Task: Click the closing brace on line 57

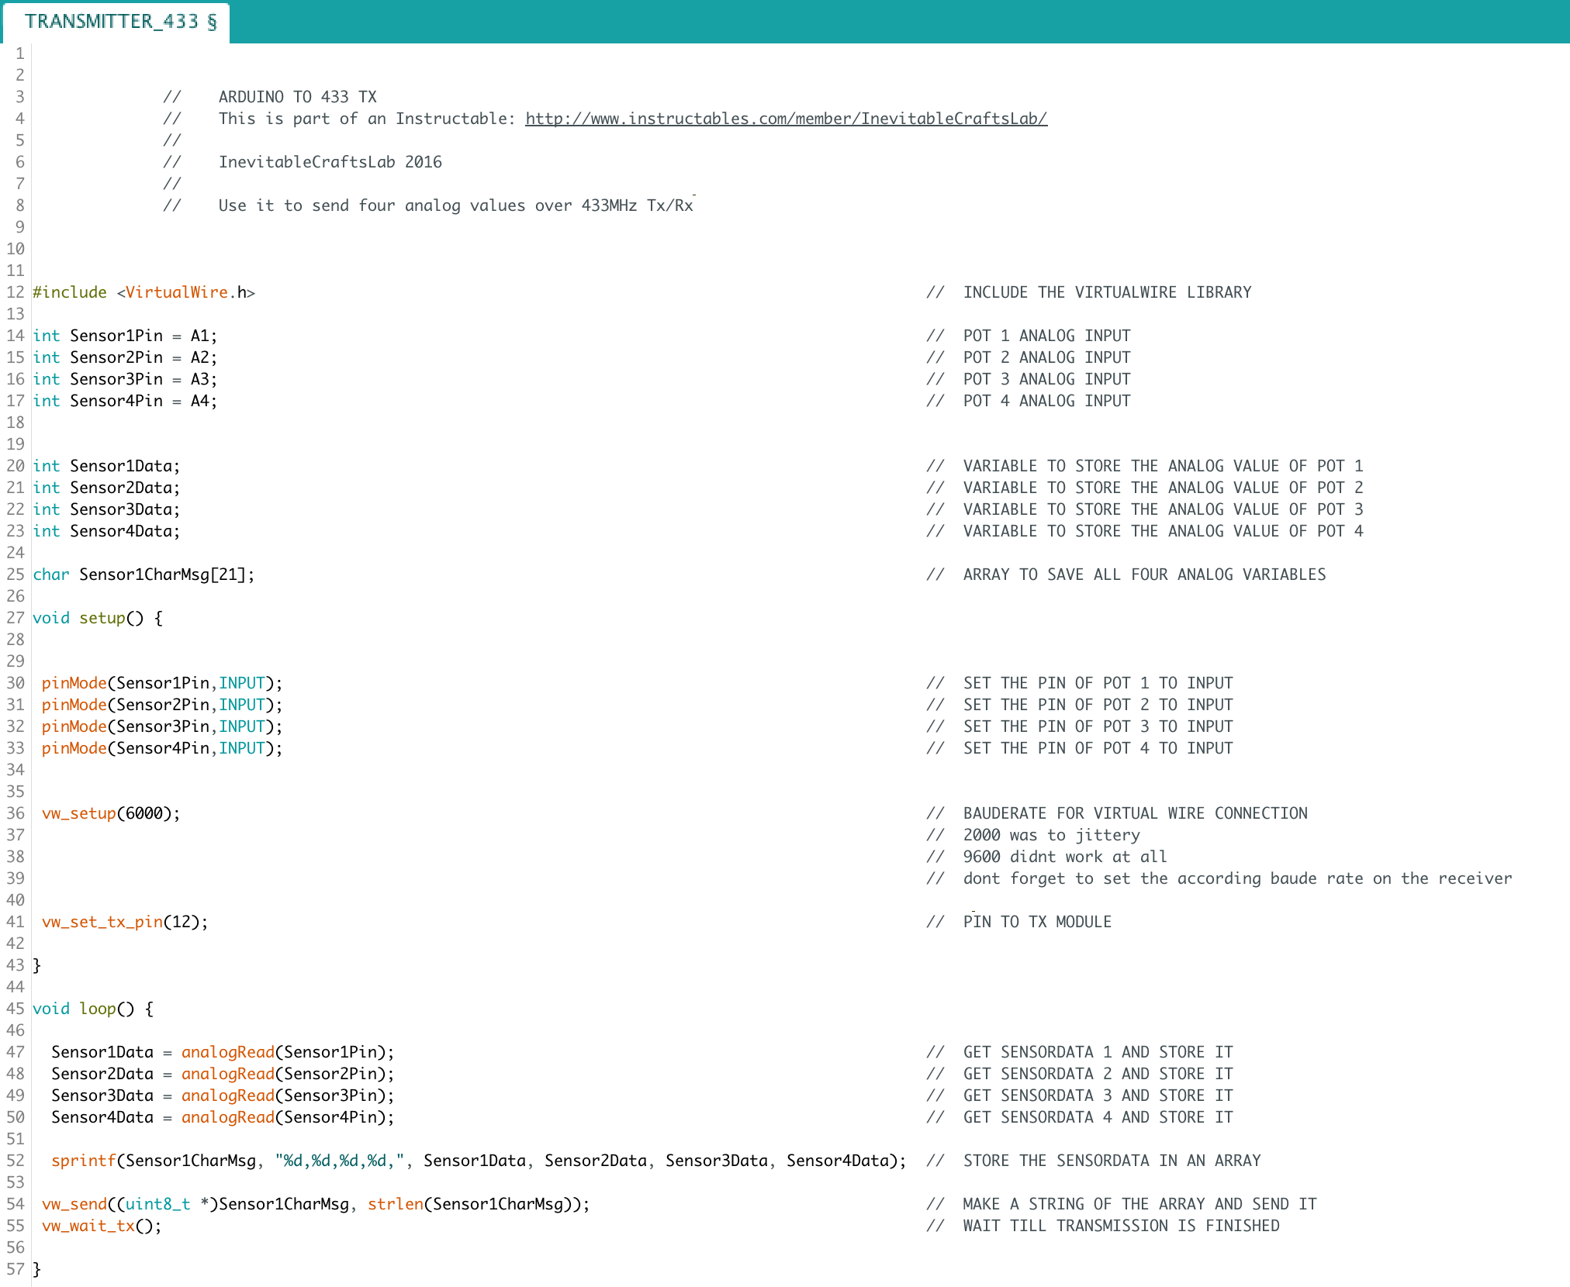Action: [x=35, y=1268]
